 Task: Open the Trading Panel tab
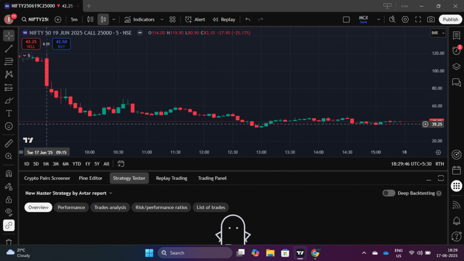(x=212, y=178)
